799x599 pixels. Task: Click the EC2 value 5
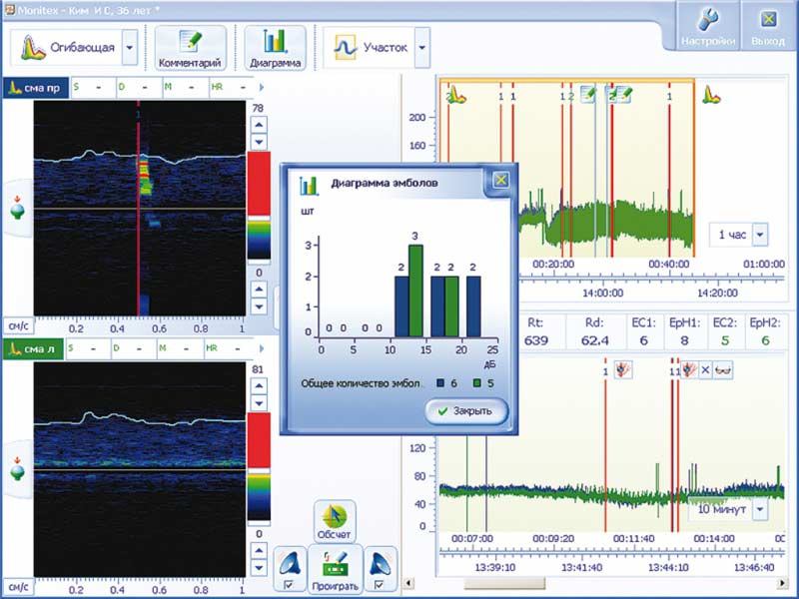point(725,340)
